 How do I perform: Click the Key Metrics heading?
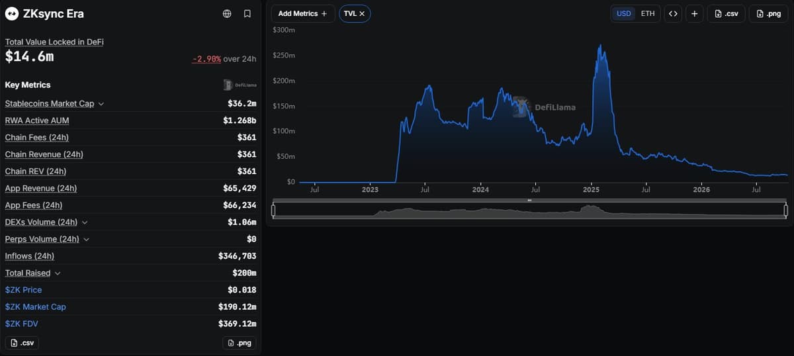(28, 85)
